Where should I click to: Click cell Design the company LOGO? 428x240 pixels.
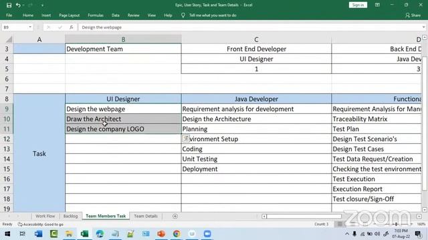tap(123, 129)
